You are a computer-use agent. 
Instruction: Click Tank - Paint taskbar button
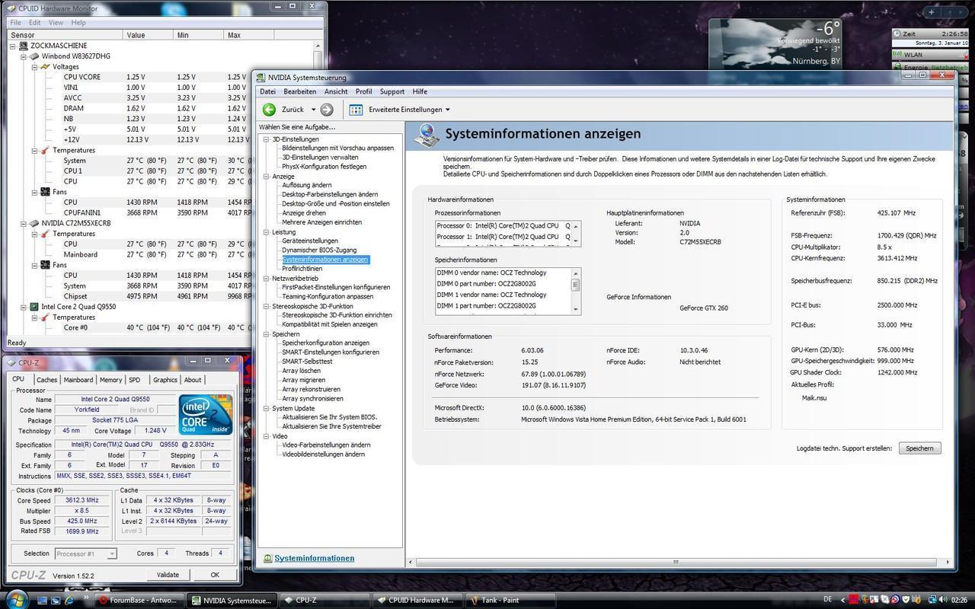(512, 600)
